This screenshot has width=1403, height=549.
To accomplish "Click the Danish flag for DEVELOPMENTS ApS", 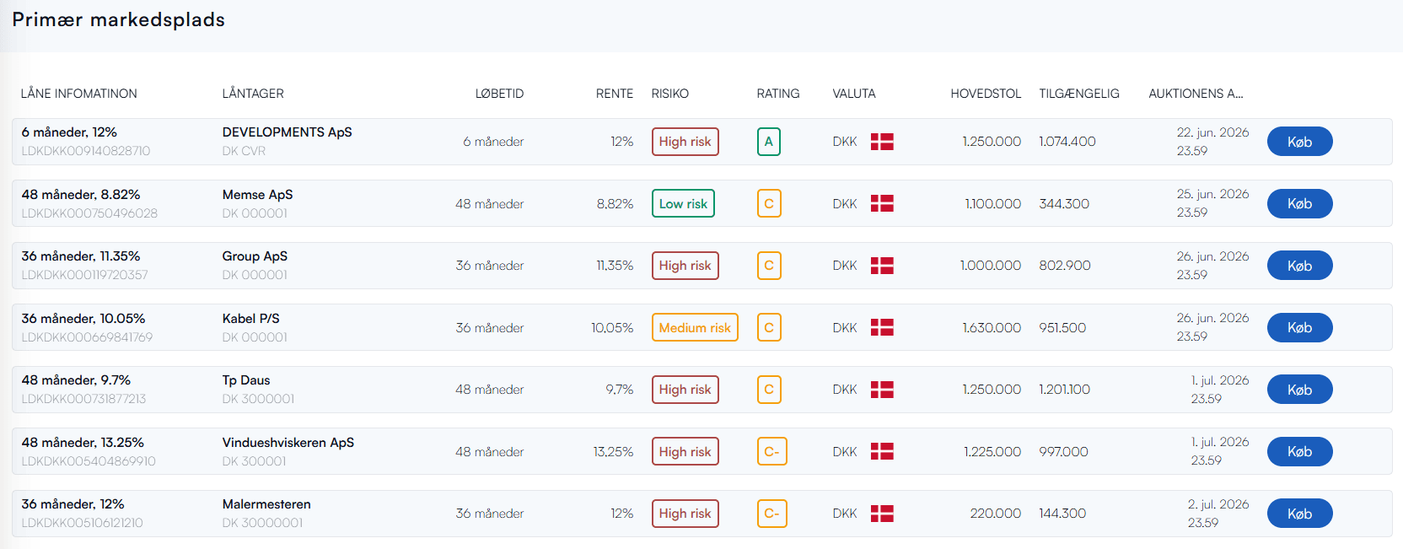I will [882, 142].
